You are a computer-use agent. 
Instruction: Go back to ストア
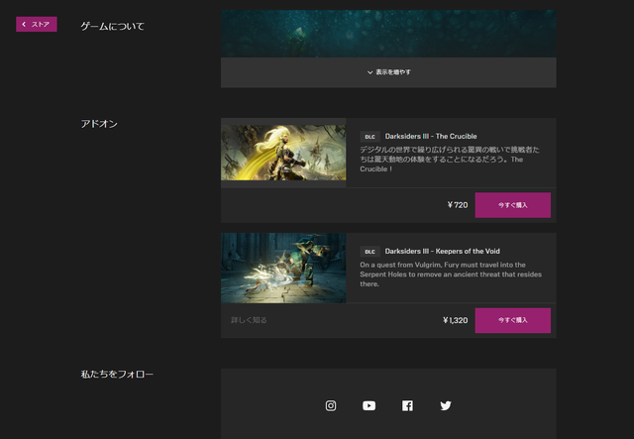[x=37, y=24]
